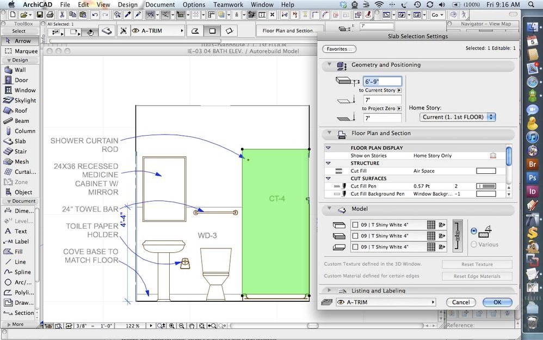This screenshot has height=340, width=543.
Task: Enable top material 09 T Shiny White checkbox
Action: pyautogui.click(x=355, y=225)
